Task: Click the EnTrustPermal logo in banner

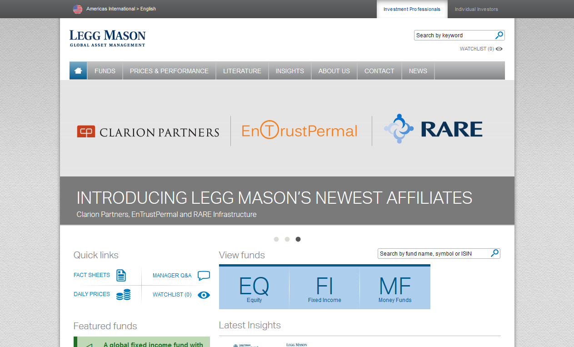Action: click(299, 130)
